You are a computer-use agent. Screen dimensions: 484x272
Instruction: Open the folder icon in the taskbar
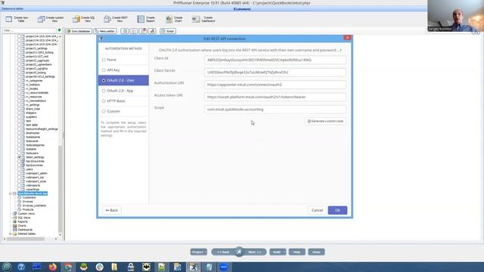pos(115,267)
